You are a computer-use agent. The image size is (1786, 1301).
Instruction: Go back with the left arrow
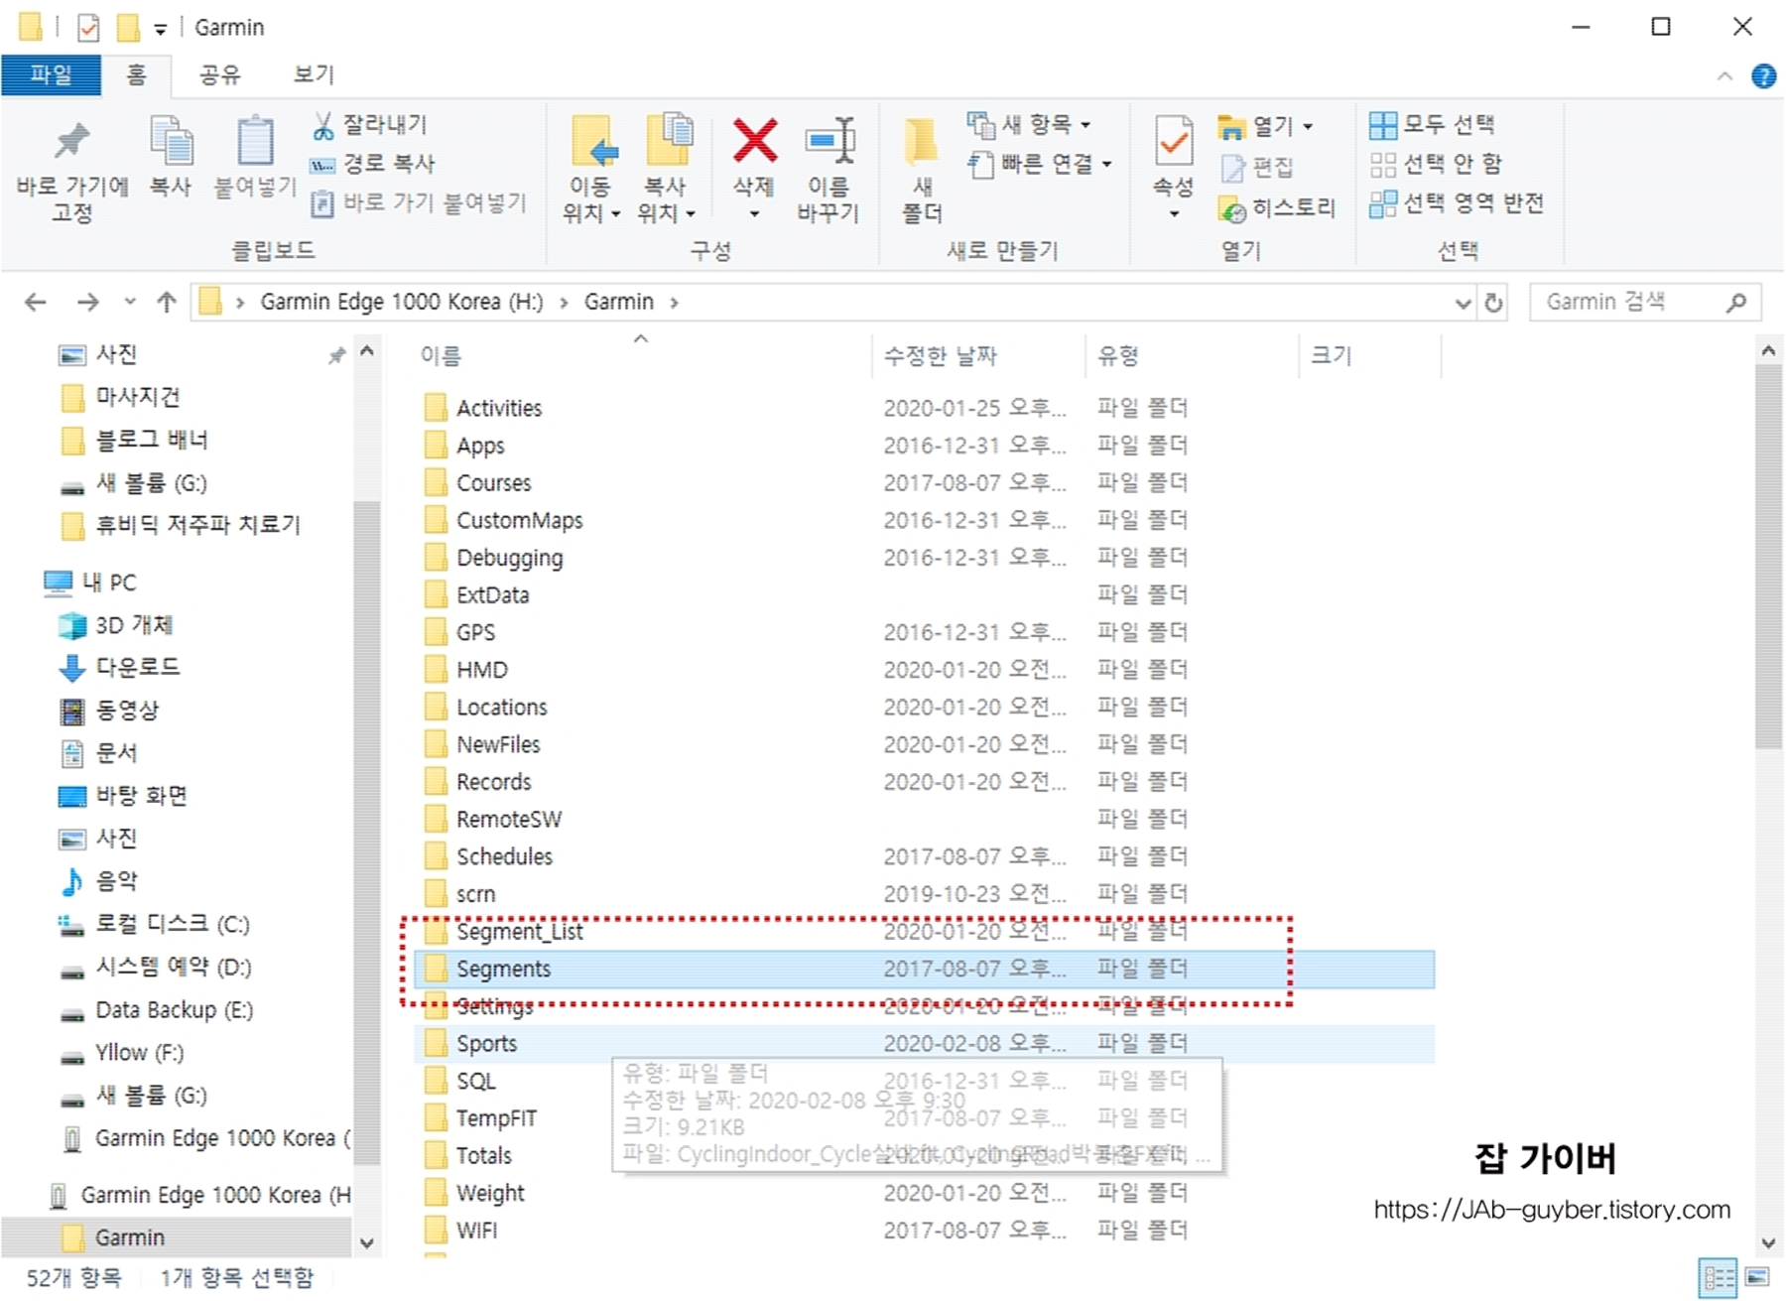click(36, 302)
